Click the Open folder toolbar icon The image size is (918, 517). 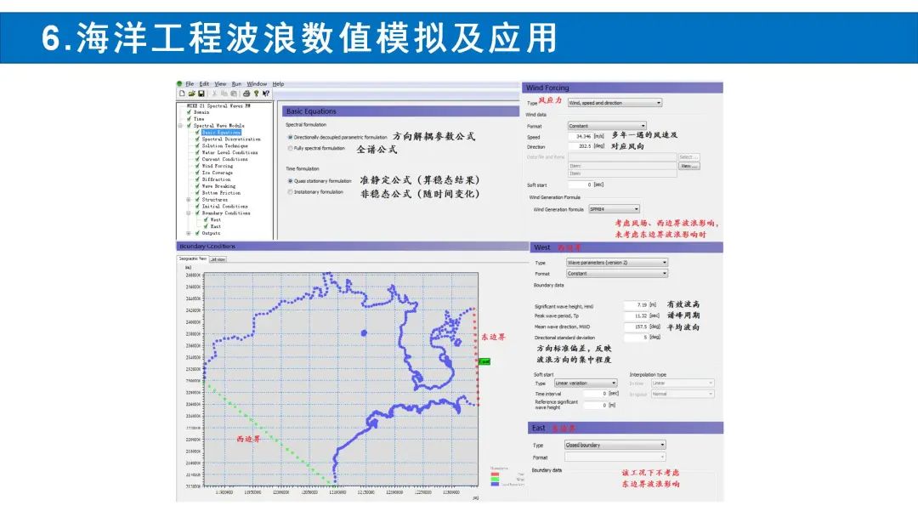[190, 94]
